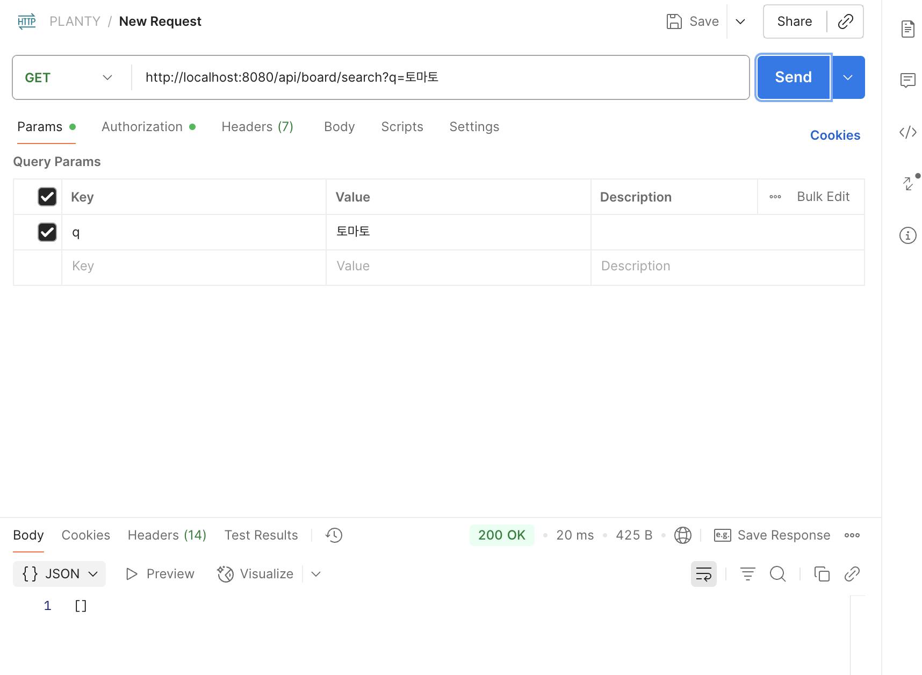
Task: Click the New Request title
Action: (160, 21)
